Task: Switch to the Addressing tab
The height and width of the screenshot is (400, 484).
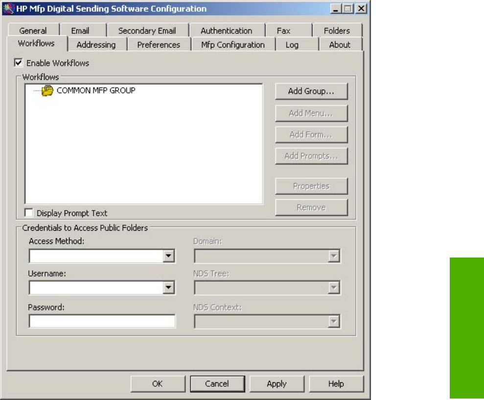Action: click(96, 45)
